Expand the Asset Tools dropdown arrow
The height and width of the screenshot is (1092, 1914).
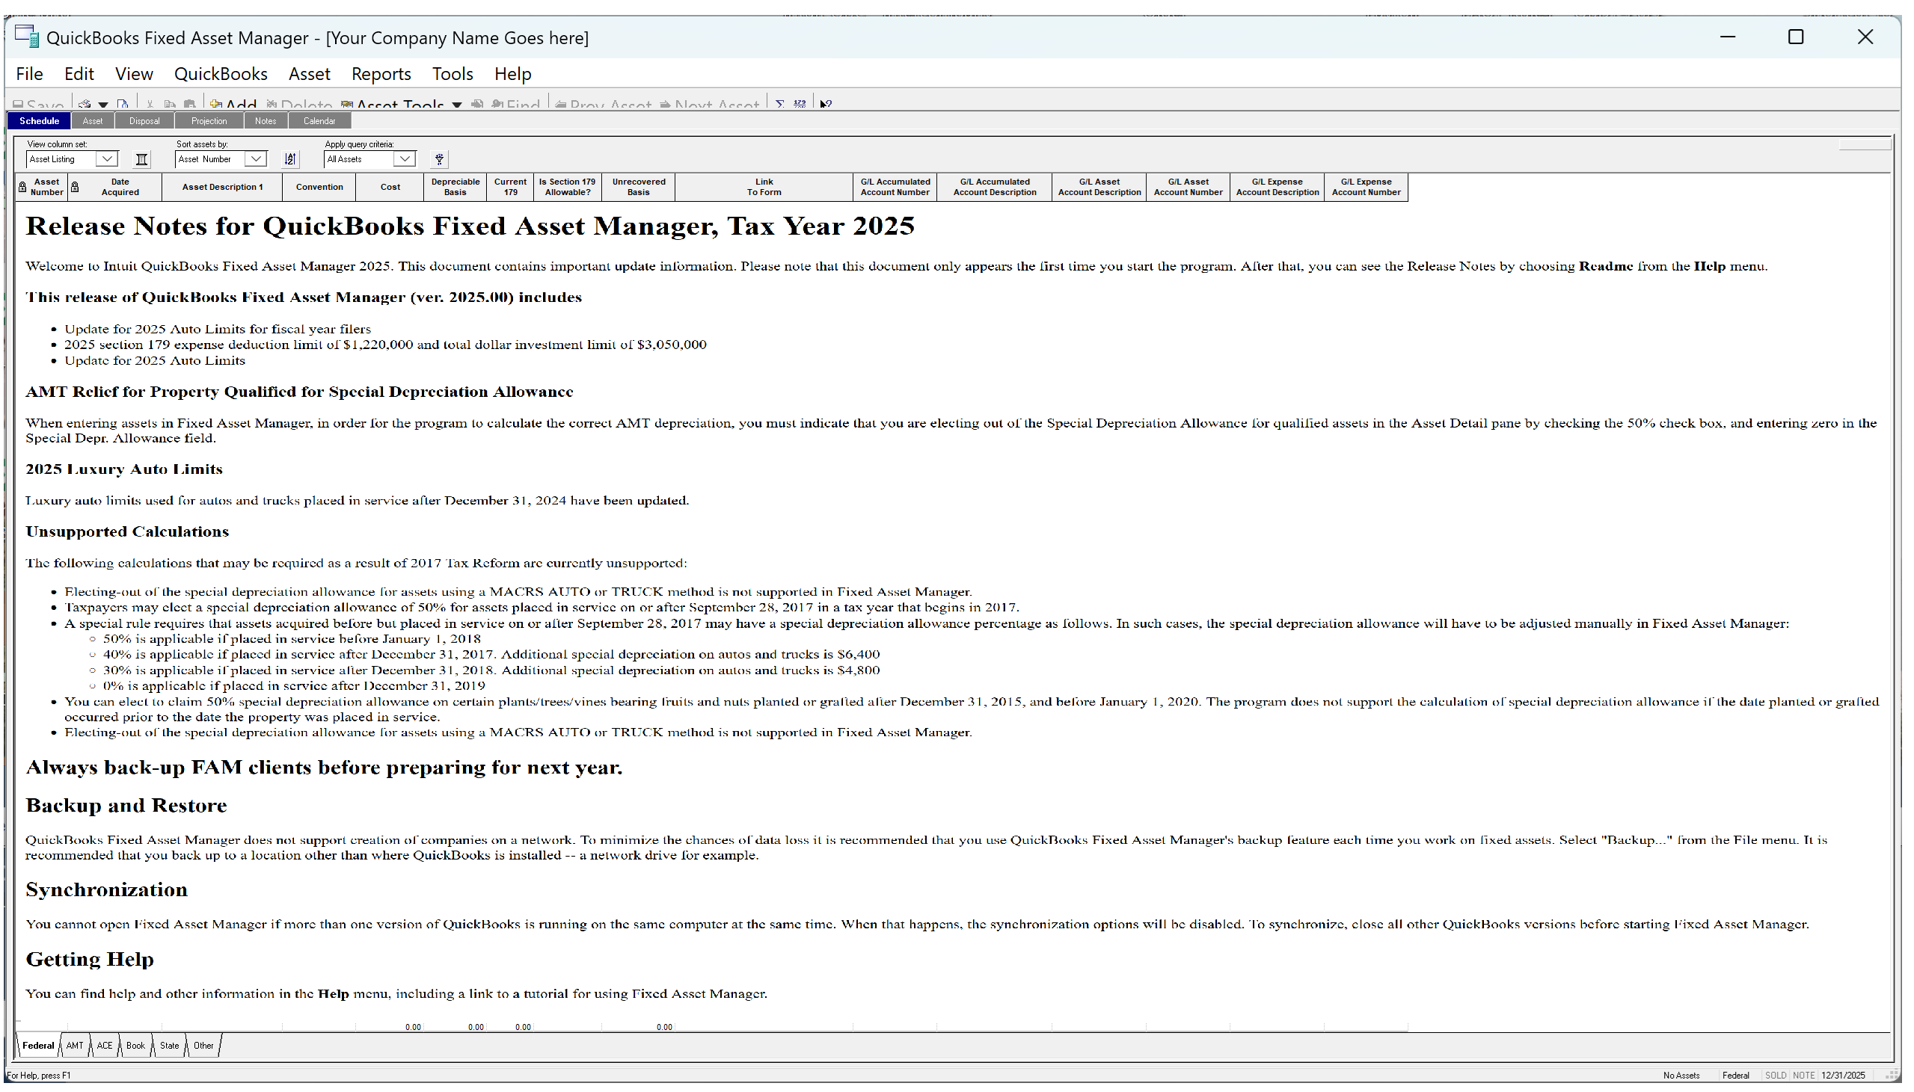point(458,105)
